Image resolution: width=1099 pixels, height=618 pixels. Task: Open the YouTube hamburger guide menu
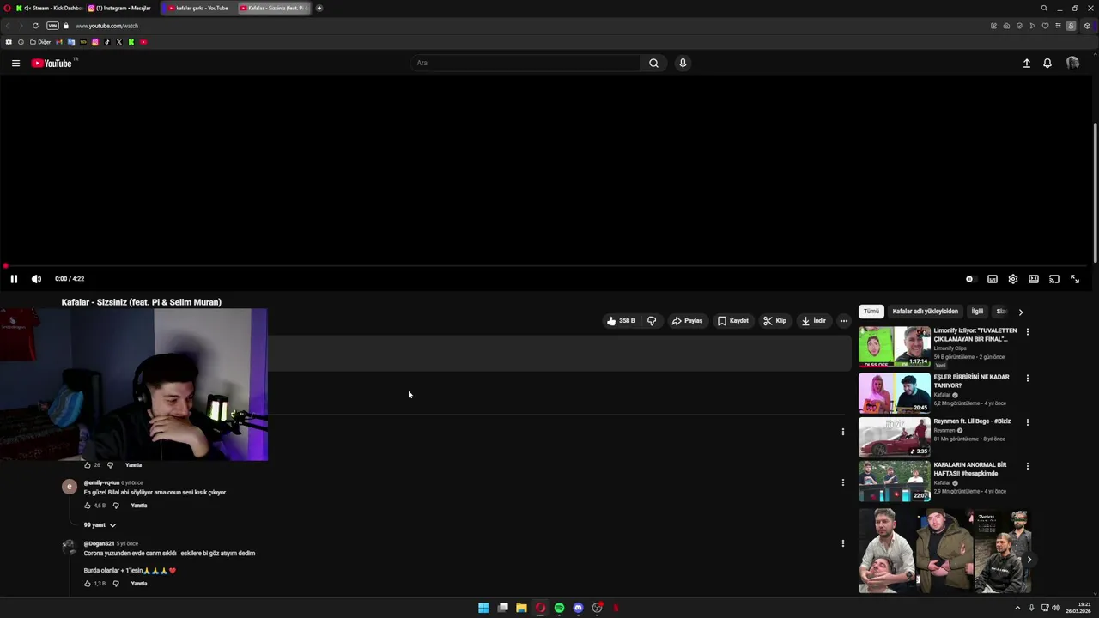click(x=15, y=63)
